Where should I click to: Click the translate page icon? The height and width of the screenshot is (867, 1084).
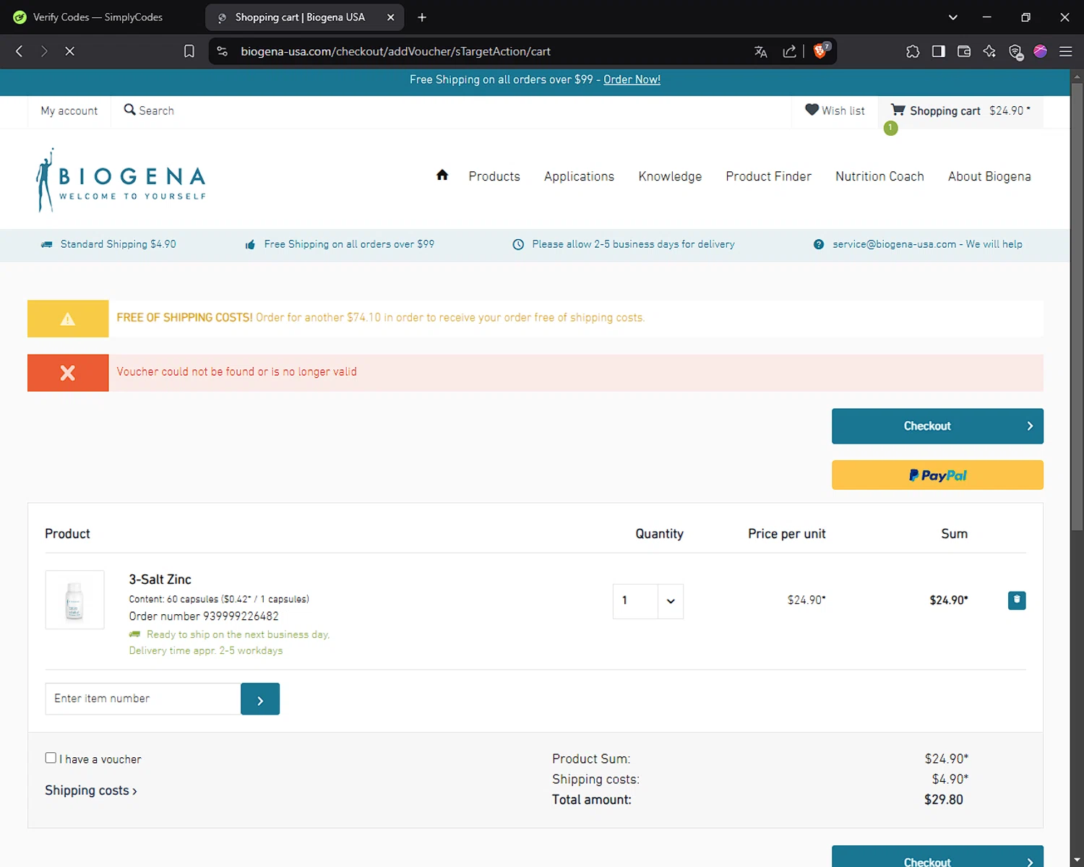[760, 51]
